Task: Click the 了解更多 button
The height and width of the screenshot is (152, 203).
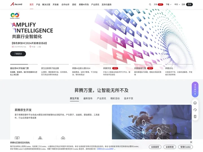Action: 18,54
